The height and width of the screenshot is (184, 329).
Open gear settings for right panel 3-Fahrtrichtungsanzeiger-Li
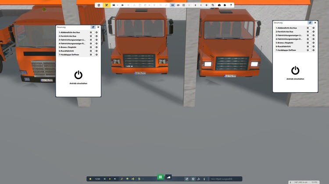coord(314,35)
